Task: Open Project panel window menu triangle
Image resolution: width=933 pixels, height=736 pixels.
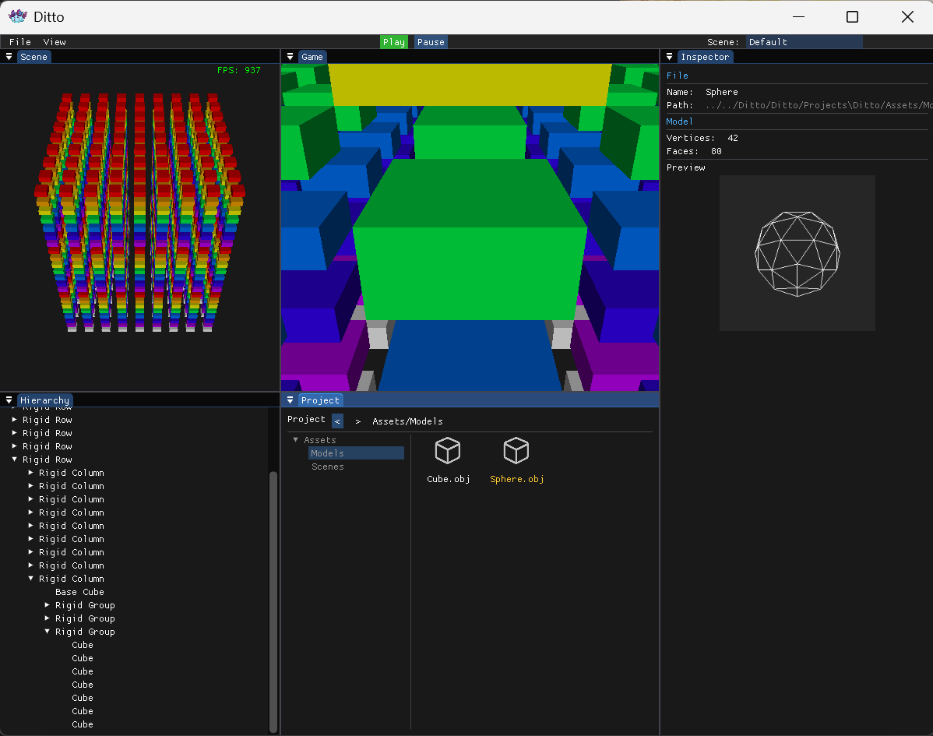Action: [x=290, y=400]
